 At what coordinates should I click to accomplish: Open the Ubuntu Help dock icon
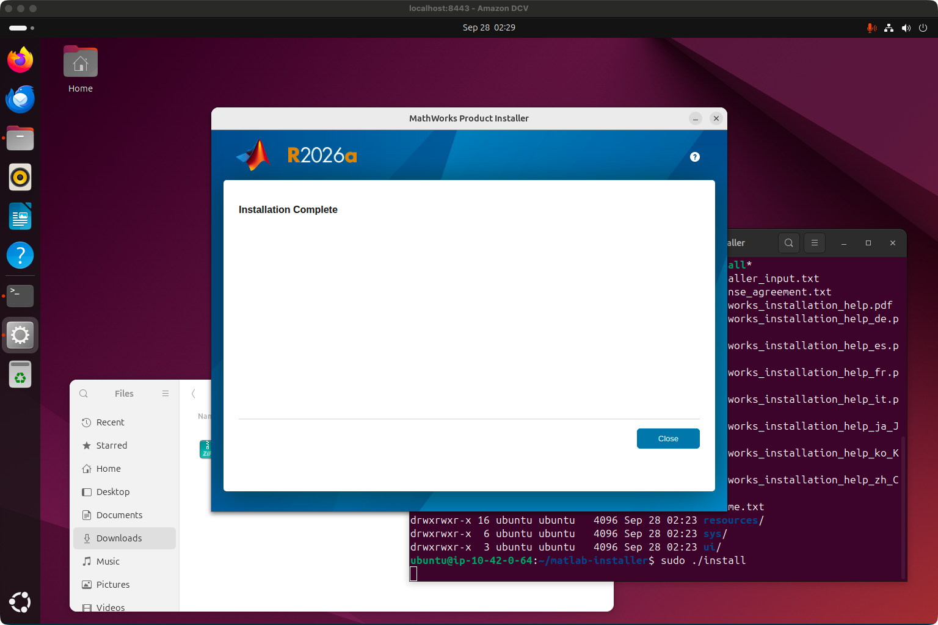point(20,255)
